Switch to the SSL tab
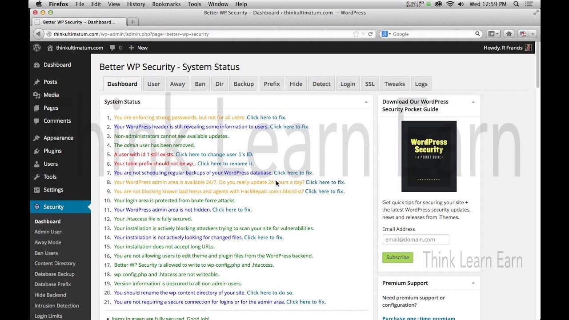569x320 pixels. tap(370, 84)
